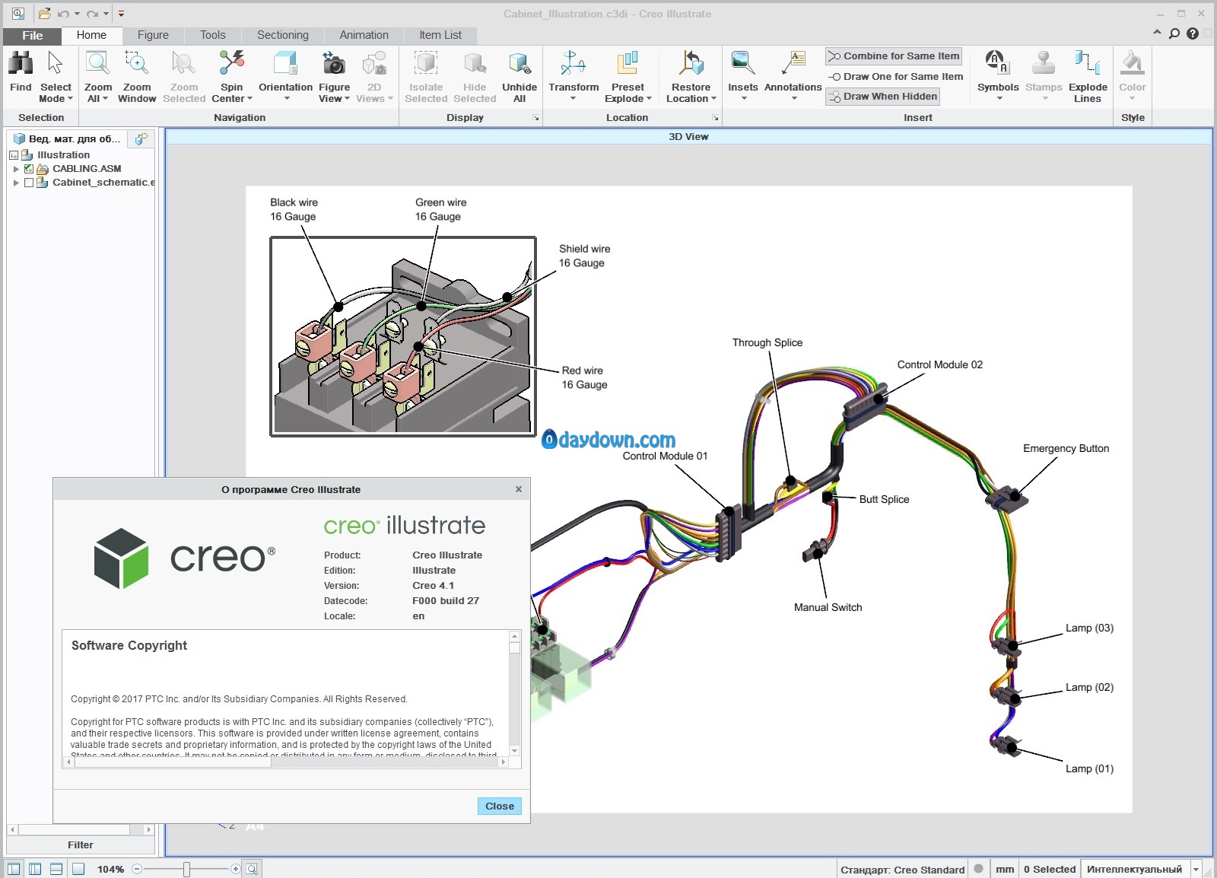Click the zoom out minus button
Image resolution: width=1217 pixels, height=878 pixels.
coord(137,869)
